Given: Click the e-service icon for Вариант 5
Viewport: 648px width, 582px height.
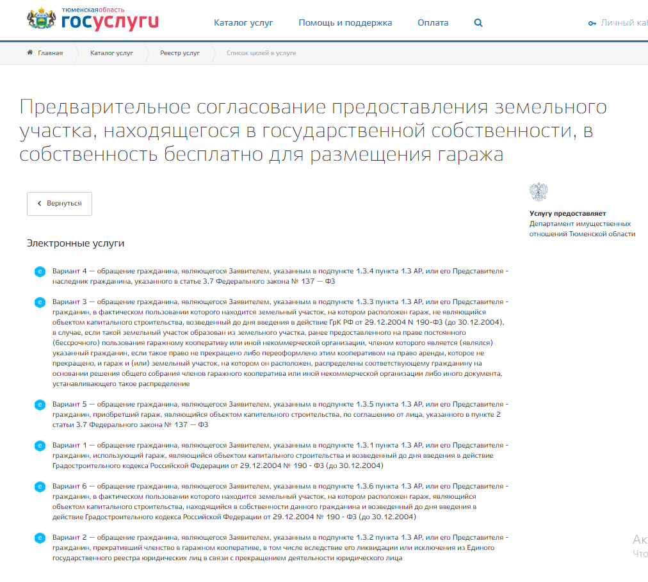Looking at the screenshot, I should click(40, 405).
